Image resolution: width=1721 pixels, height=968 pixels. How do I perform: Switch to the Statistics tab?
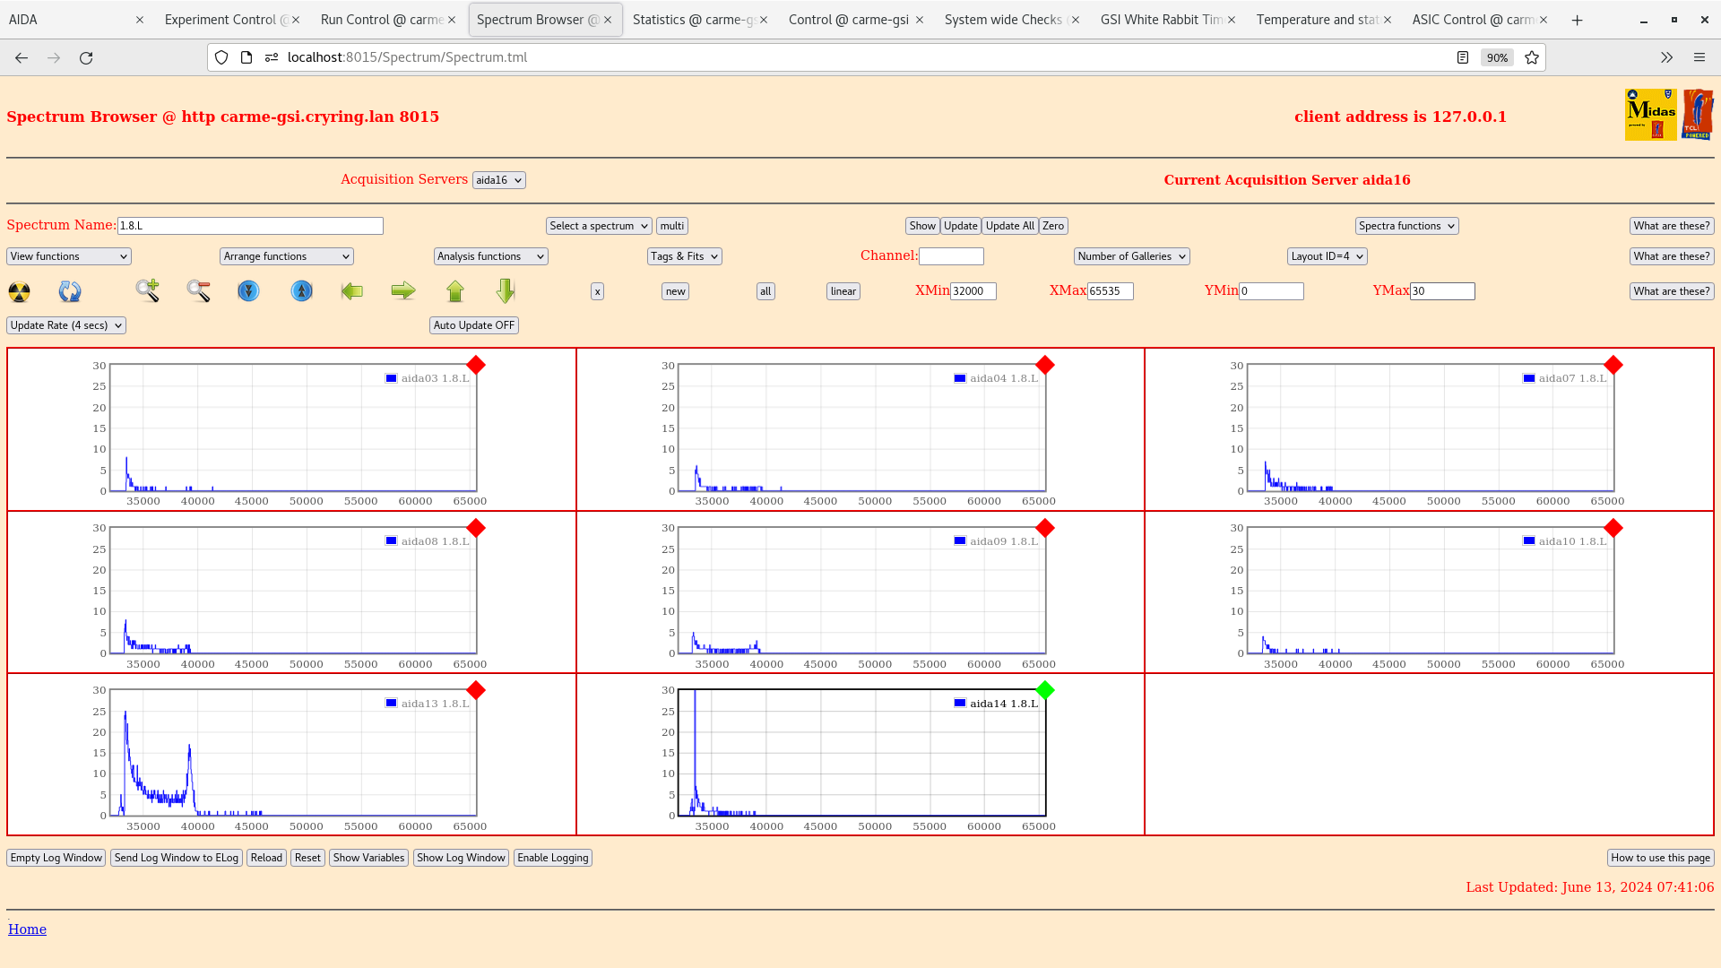(x=694, y=20)
